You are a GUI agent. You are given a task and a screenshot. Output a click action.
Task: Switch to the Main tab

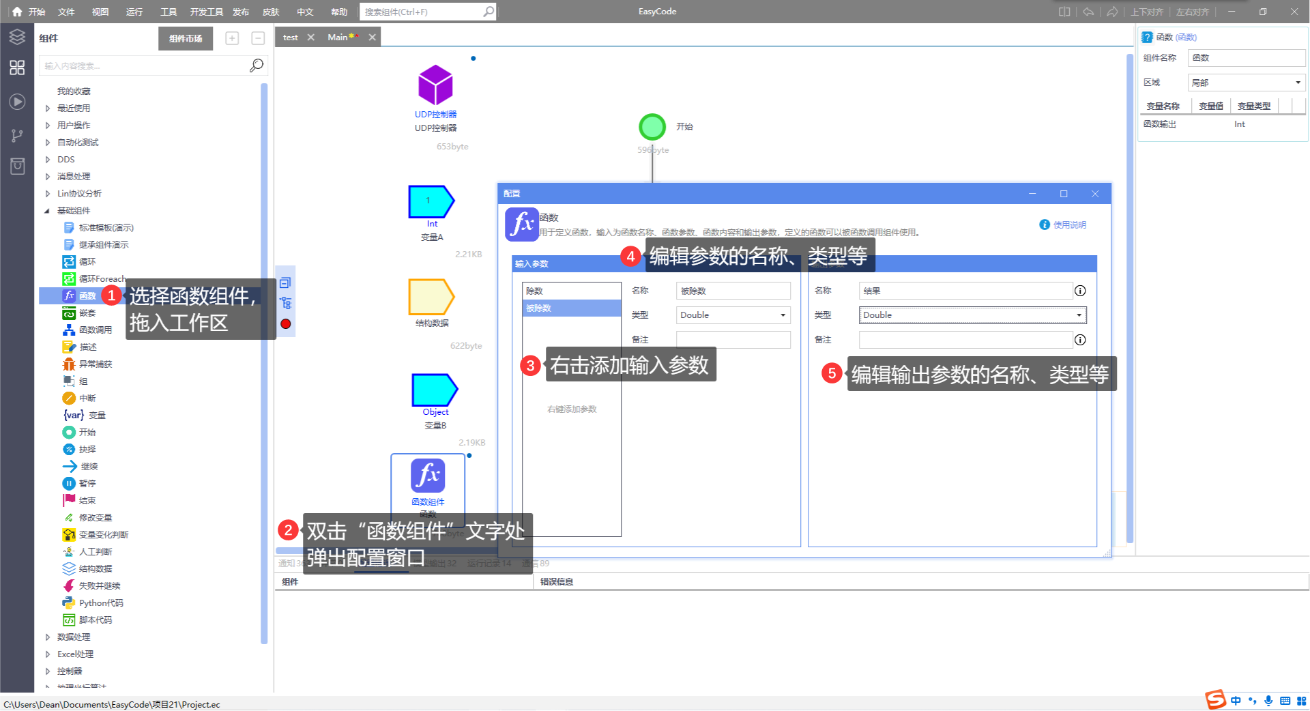click(338, 38)
